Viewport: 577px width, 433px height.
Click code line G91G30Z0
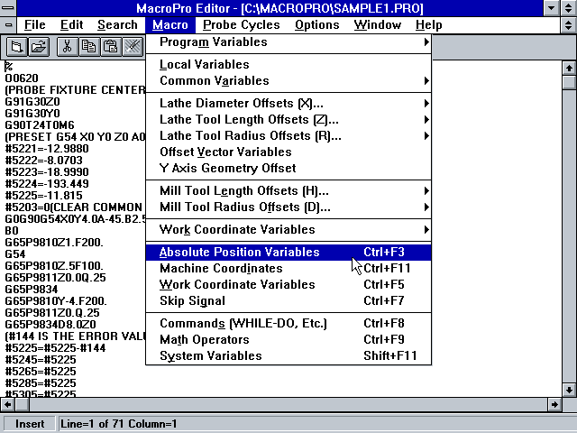[32, 102]
